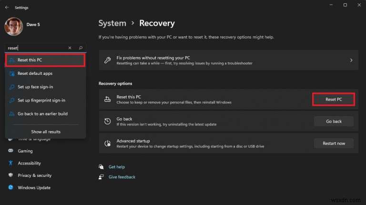Click the Advanced startup power icon

tap(107, 143)
